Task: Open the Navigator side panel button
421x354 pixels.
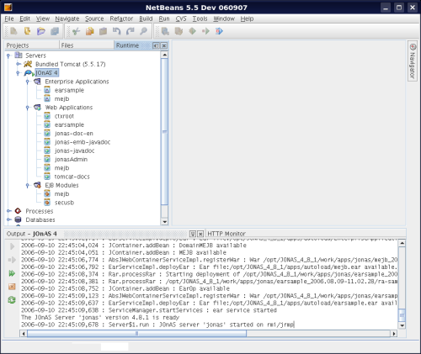Action: (413, 61)
